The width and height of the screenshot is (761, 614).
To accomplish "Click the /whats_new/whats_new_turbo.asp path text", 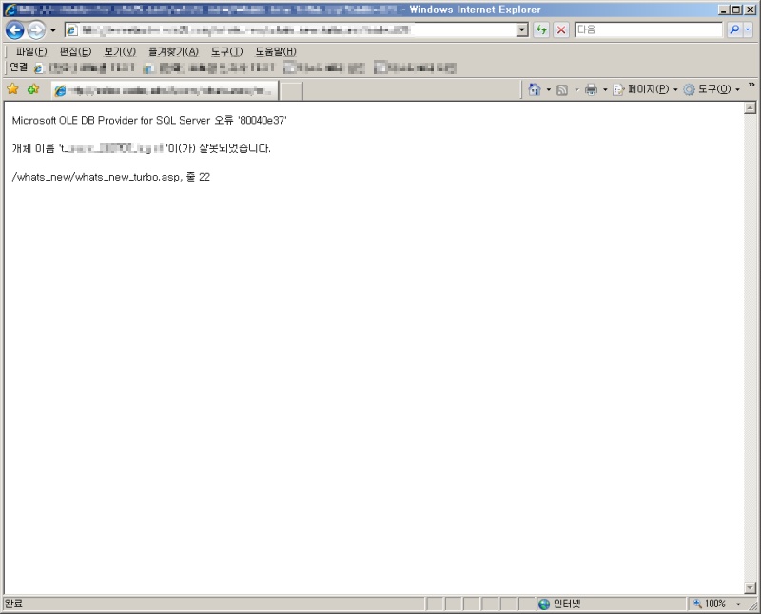I will click(96, 177).
